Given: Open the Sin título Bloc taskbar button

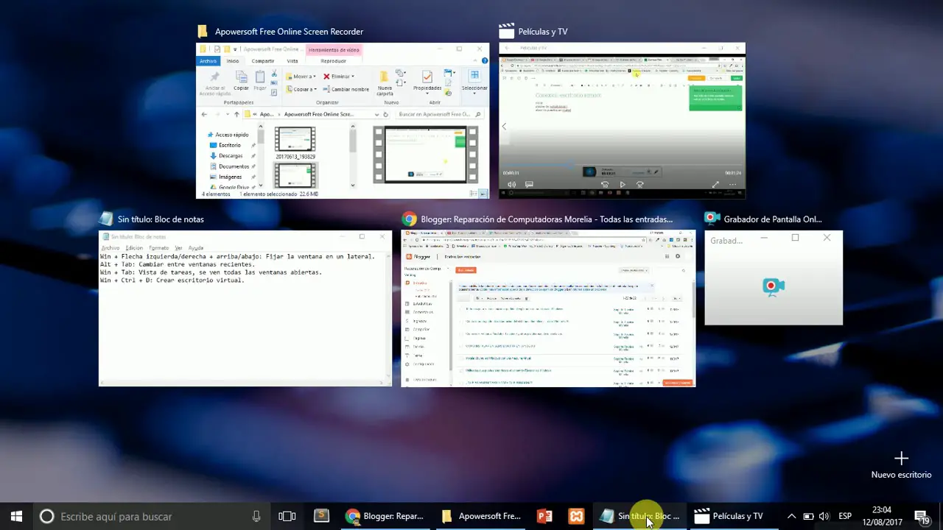Looking at the screenshot, I should tap(639, 516).
